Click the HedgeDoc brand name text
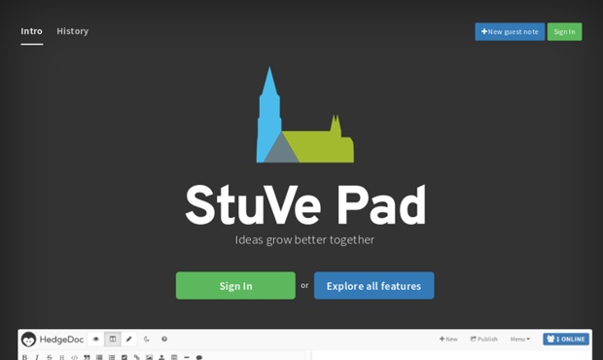Viewport: 603px width, 360px height. point(61,340)
